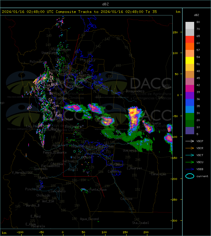Select the purple swatch between 39 and 36
Viewport: 211px width, 236px height.
pyautogui.click(x=190, y=95)
